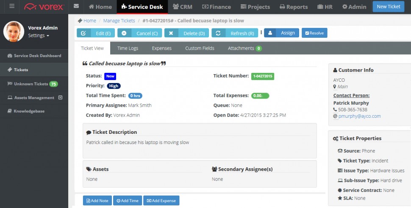The height and width of the screenshot is (208, 411).
Task: Click the Ticket Properties gears icon
Action: click(x=336, y=139)
